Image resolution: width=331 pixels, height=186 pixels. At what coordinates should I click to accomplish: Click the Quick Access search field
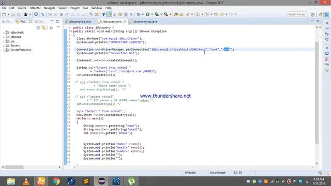tap(297, 14)
